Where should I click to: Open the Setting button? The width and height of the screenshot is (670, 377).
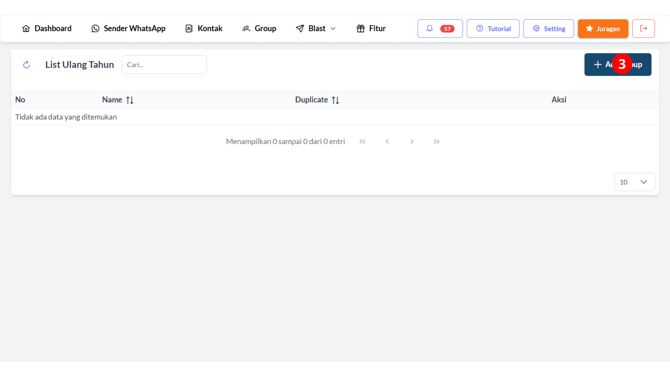[x=549, y=29]
